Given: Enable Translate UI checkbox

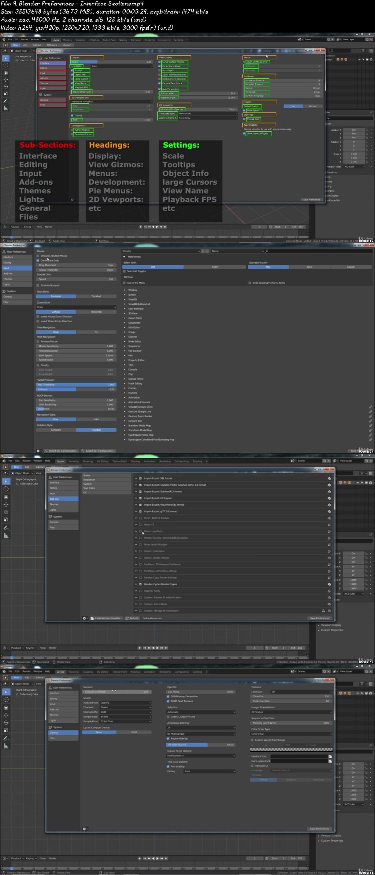Looking at the screenshot, I should point(252,765).
